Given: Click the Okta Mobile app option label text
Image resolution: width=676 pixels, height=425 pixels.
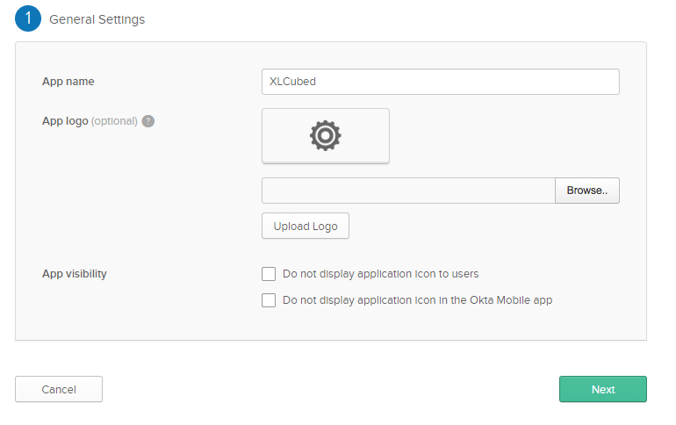Looking at the screenshot, I should [417, 300].
